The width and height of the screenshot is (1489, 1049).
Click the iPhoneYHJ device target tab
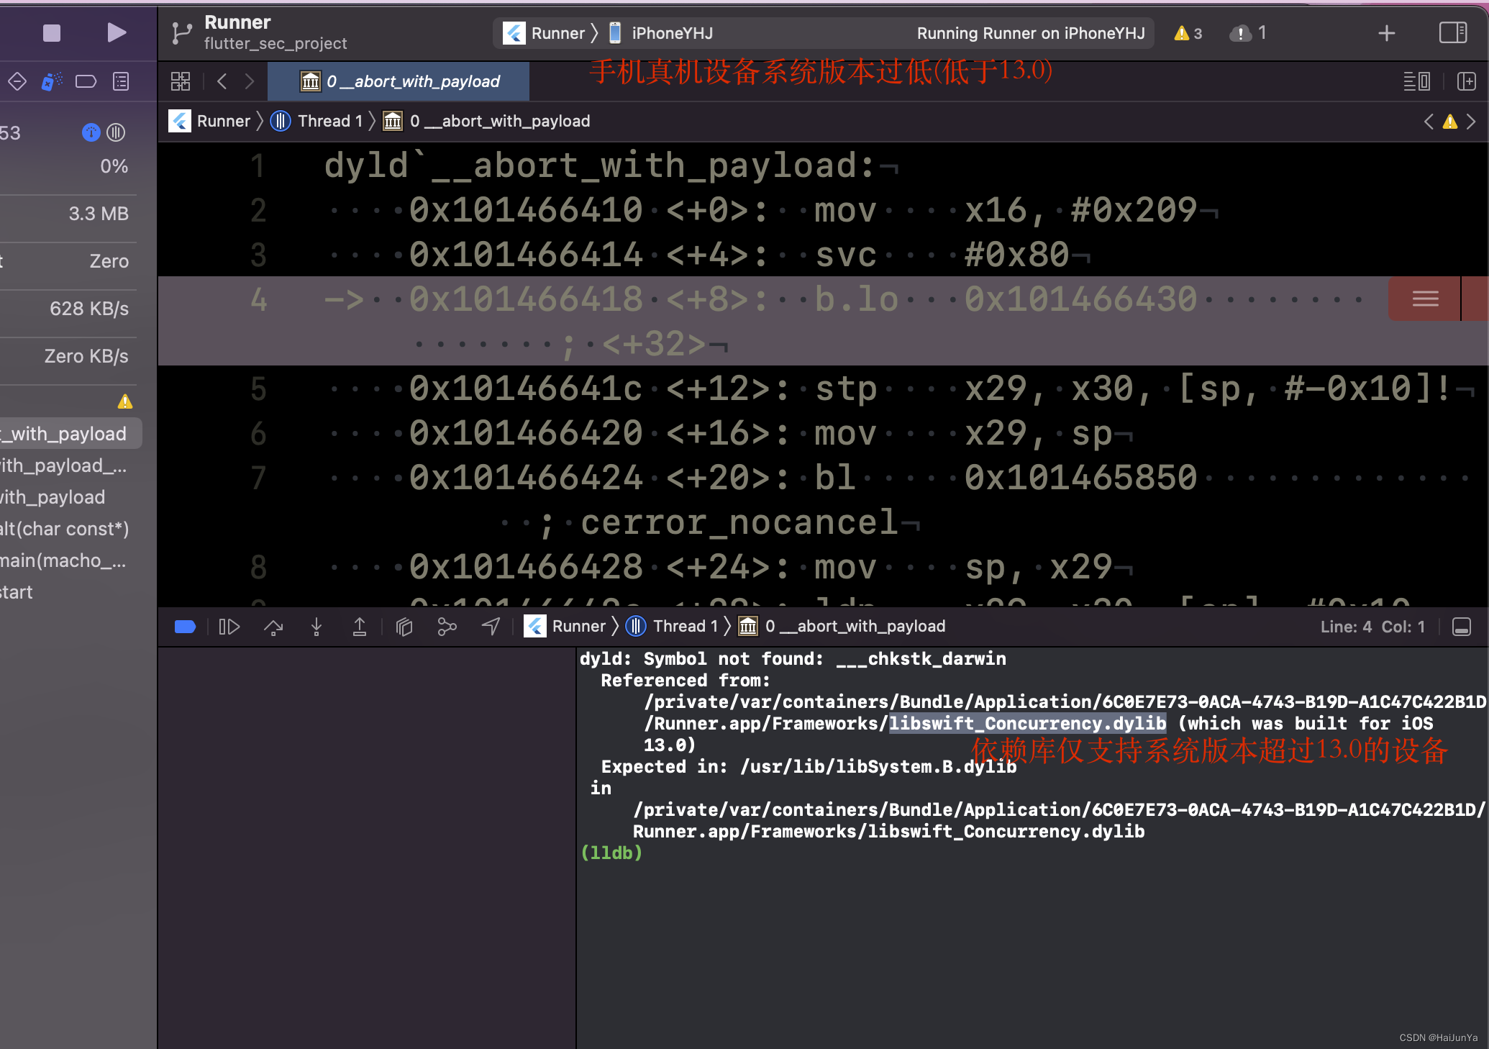[670, 32]
